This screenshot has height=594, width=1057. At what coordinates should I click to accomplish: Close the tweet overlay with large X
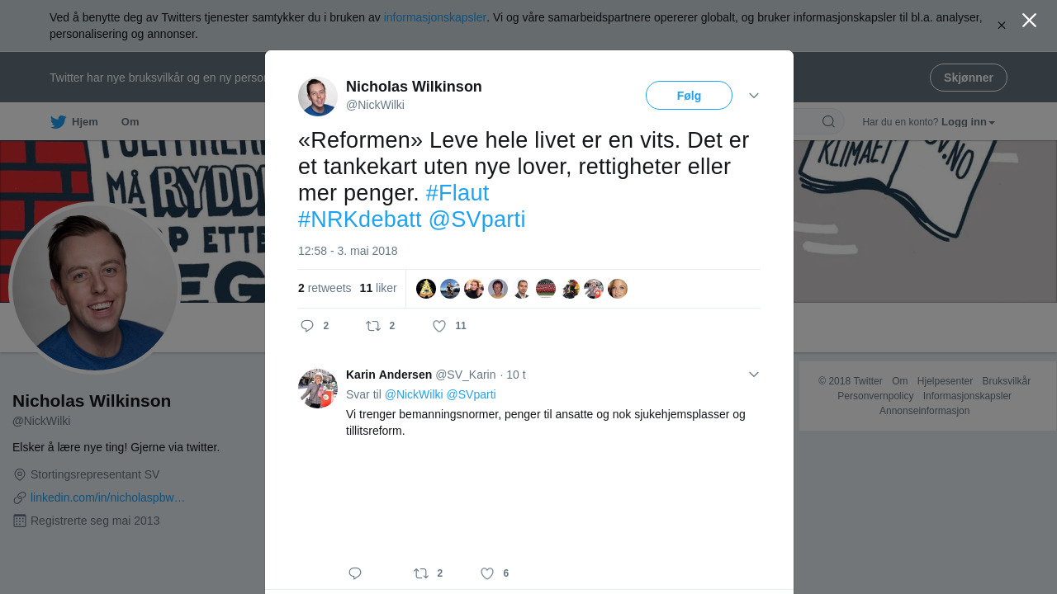click(1029, 20)
